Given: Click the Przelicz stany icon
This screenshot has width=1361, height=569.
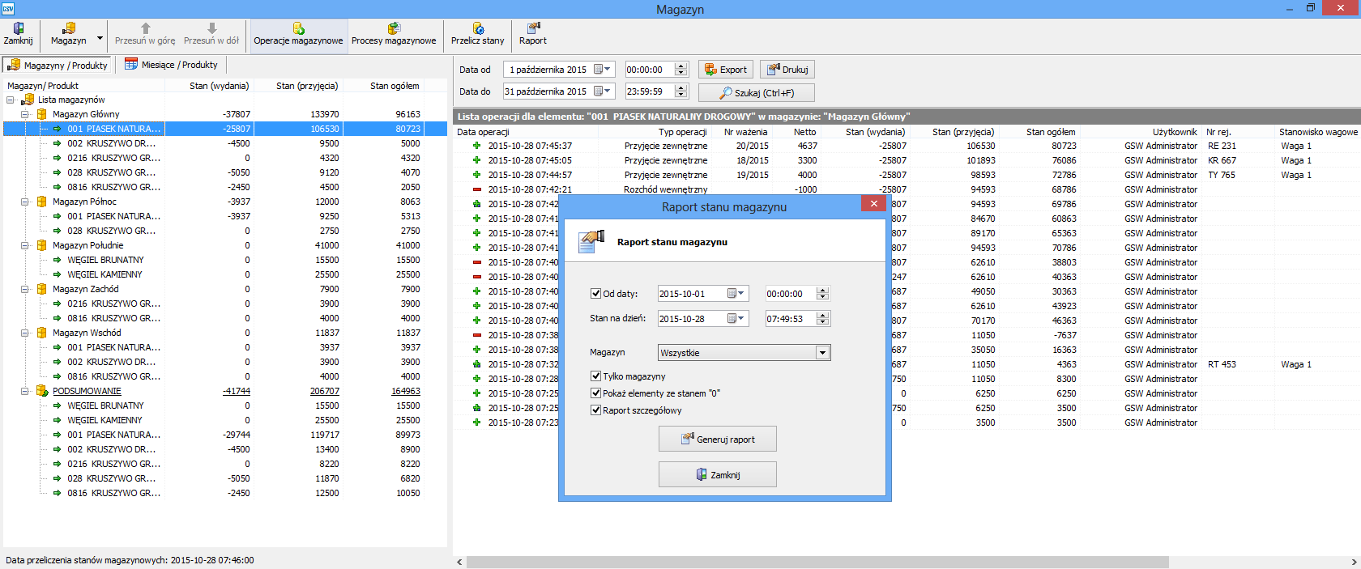Looking at the screenshot, I should point(478,29).
